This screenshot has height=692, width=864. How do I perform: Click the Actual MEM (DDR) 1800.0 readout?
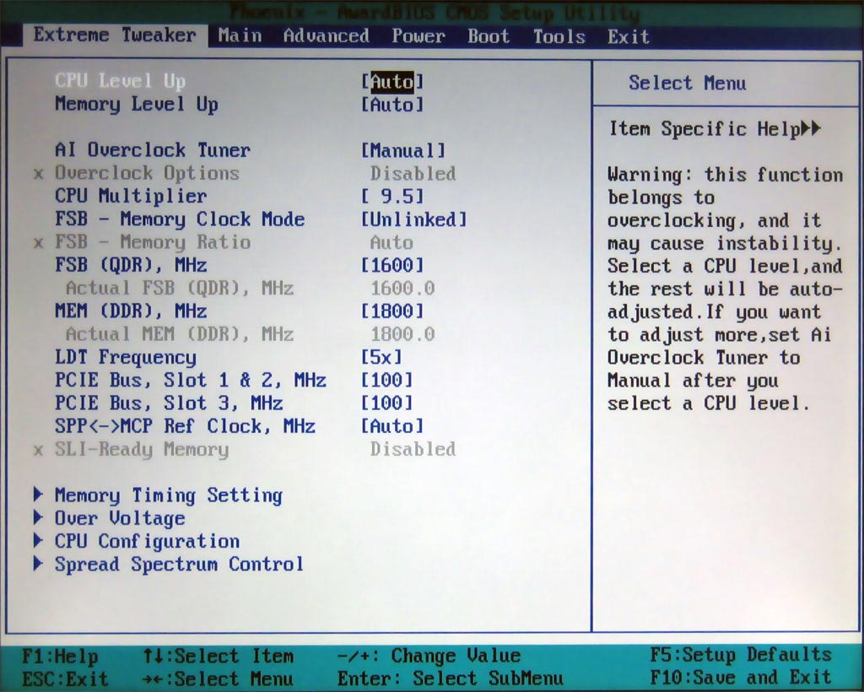(402, 333)
